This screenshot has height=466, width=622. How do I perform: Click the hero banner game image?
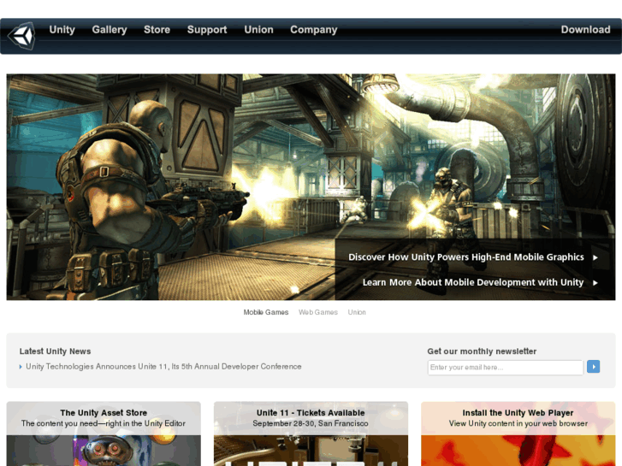(x=311, y=186)
